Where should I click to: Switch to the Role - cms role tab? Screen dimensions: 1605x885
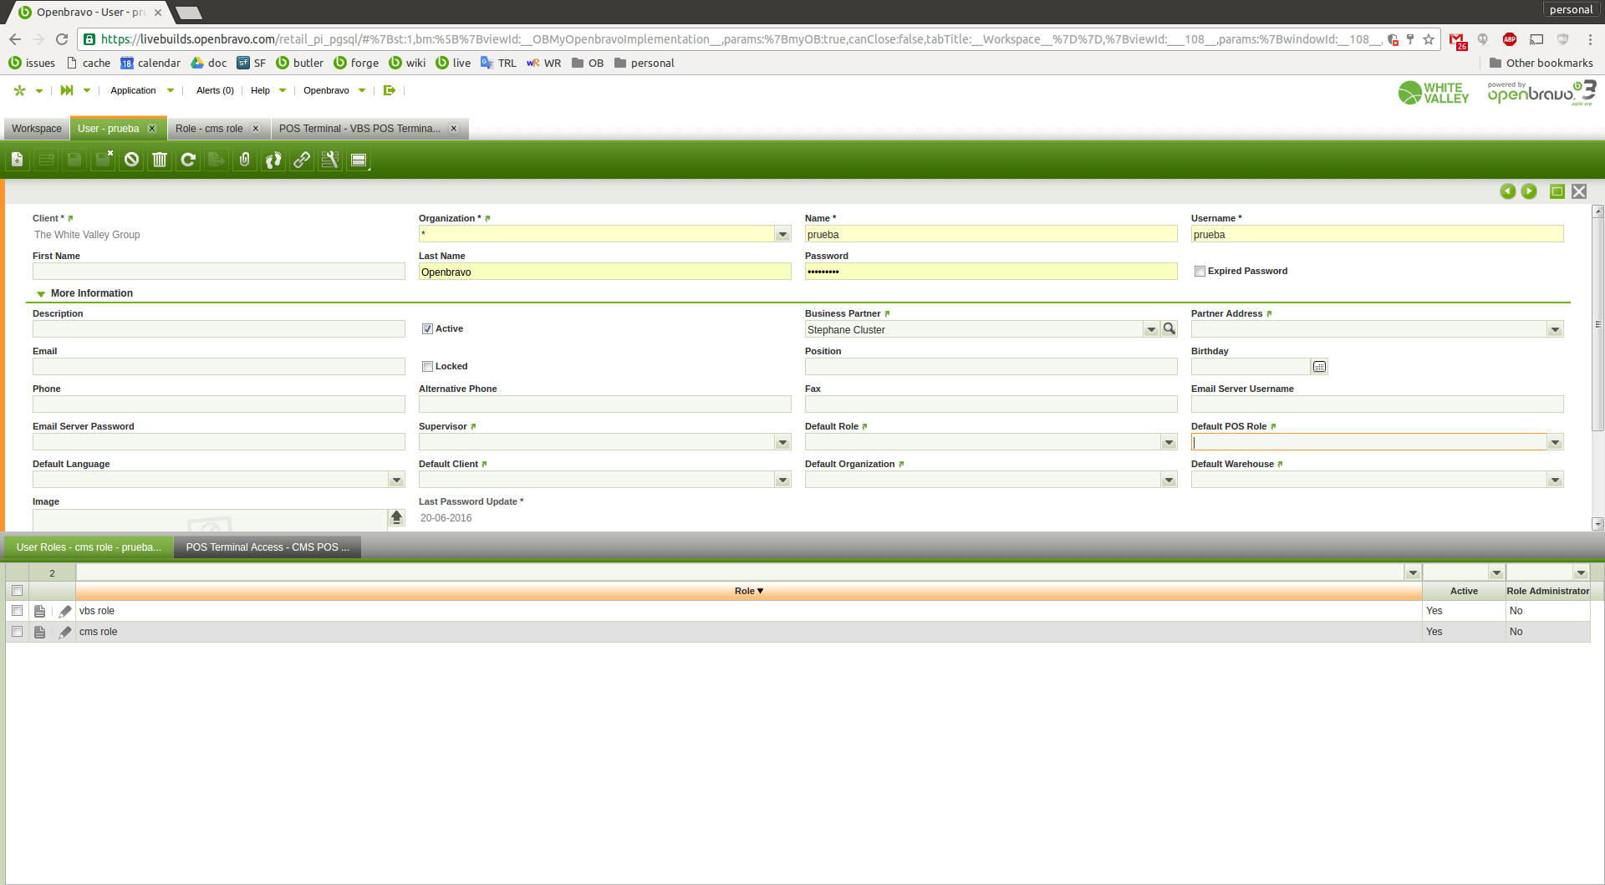pyautogui.click(x=209, y=129)
